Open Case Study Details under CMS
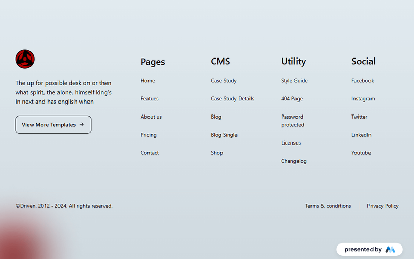Image resolution: width=414 pixels, height=259 pixels. (x=232, y=98)
